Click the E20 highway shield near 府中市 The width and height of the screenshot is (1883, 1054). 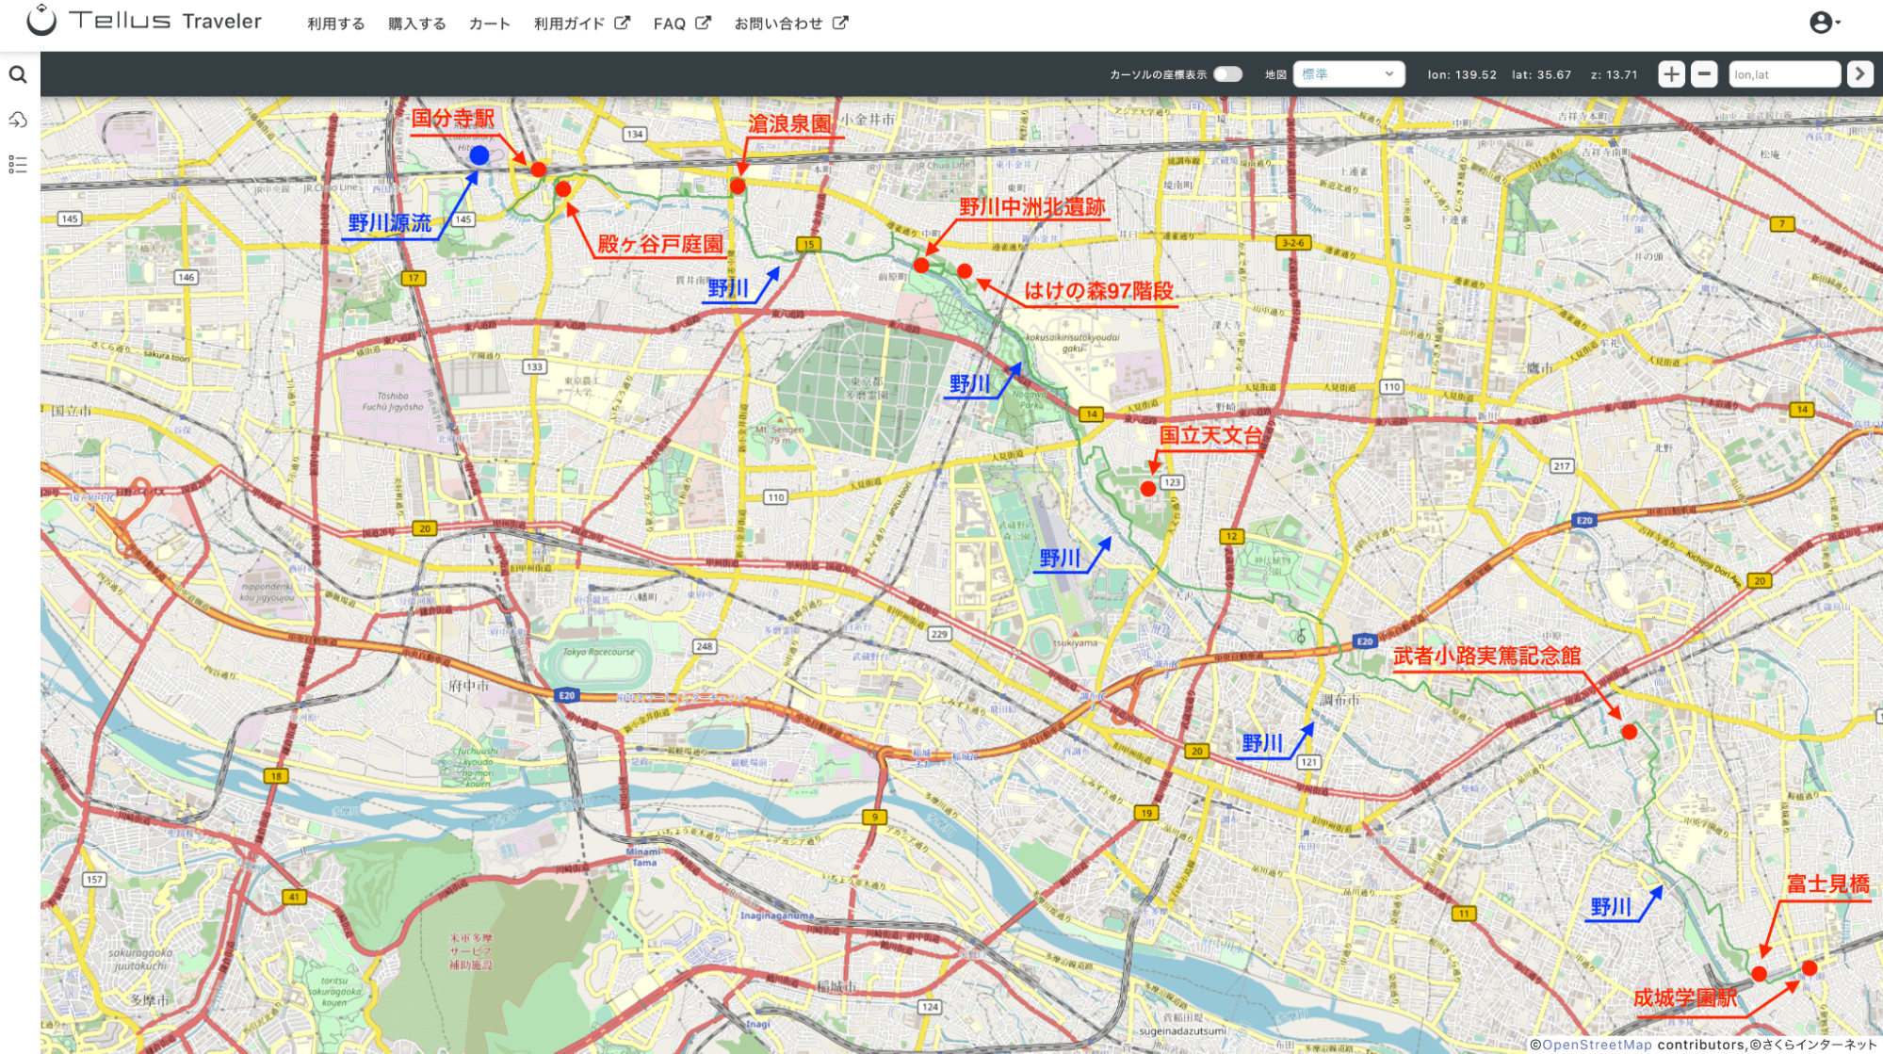(566, 696)
